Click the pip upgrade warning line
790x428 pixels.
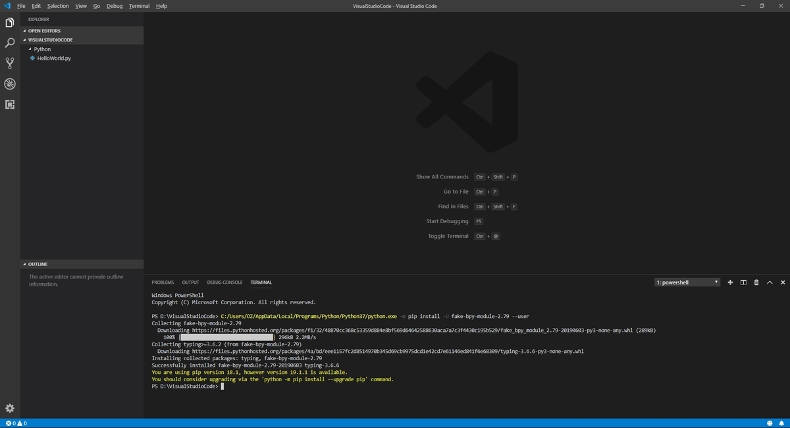click(273, 379)
